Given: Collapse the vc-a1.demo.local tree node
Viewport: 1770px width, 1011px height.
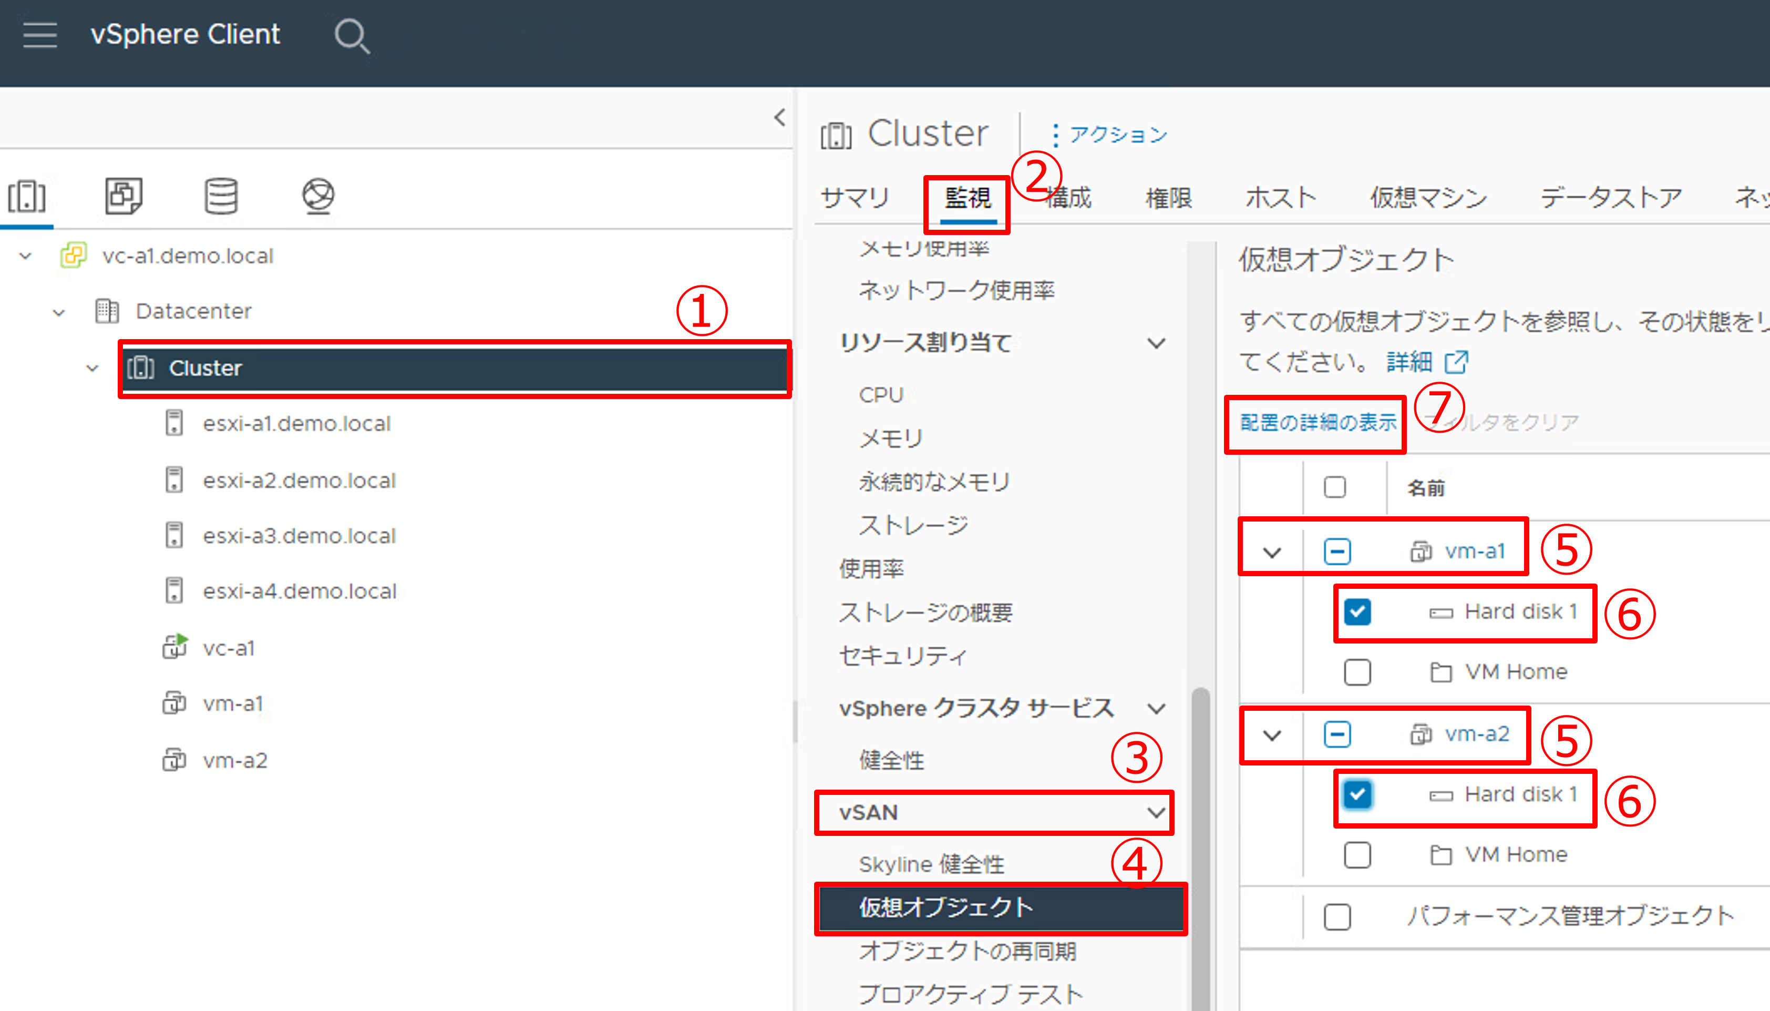Looking at the screenshot, I should click(26, 256).
